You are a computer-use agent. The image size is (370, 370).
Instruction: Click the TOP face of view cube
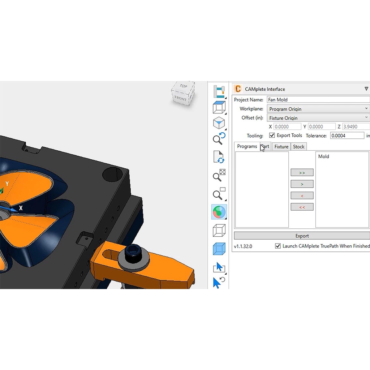click(183, 86)
